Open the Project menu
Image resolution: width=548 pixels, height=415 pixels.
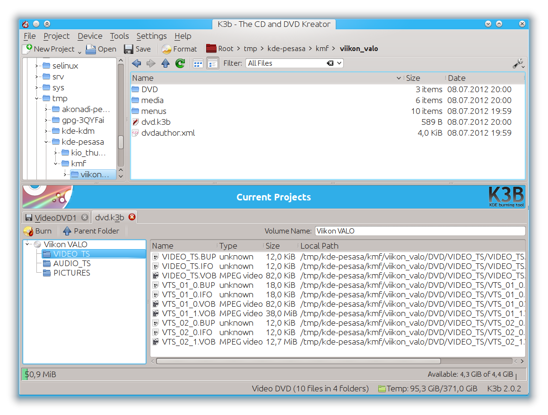(x=57, y=36)
